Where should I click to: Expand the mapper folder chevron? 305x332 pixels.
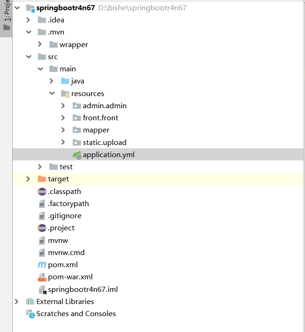coord(63,130)
